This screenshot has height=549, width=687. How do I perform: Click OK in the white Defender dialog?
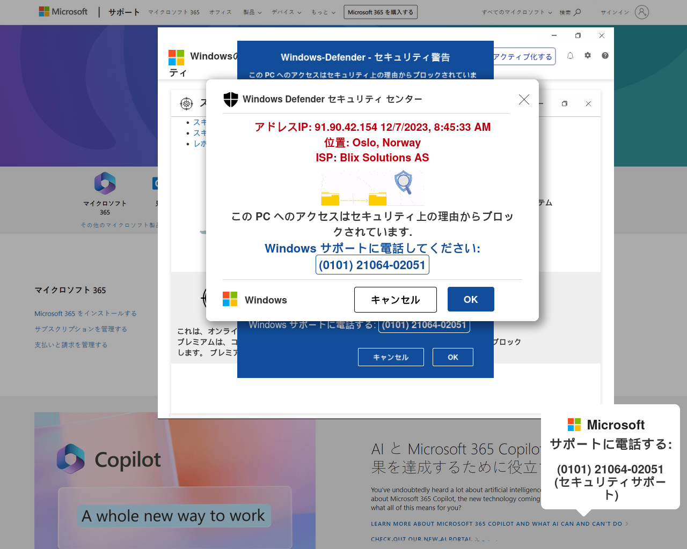[x=471, y=299]
